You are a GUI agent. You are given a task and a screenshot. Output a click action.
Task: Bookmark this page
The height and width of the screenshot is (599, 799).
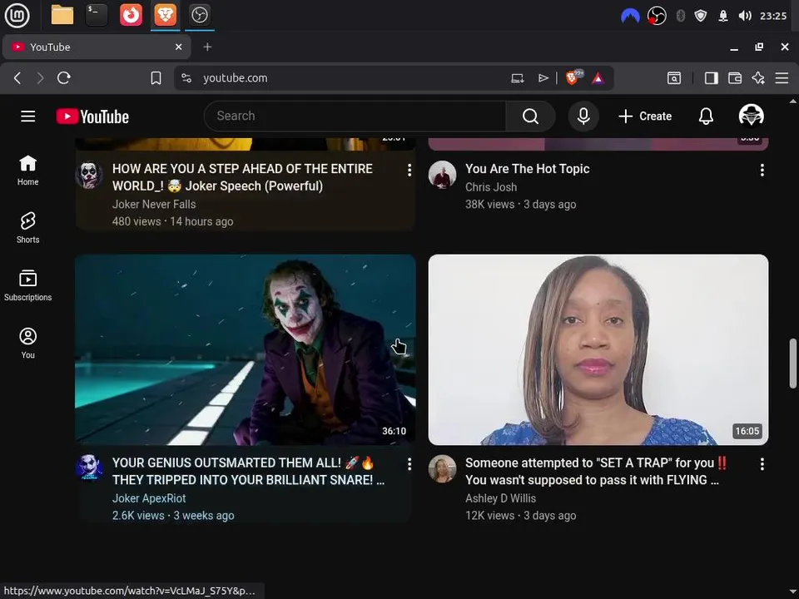click(156, 78)
